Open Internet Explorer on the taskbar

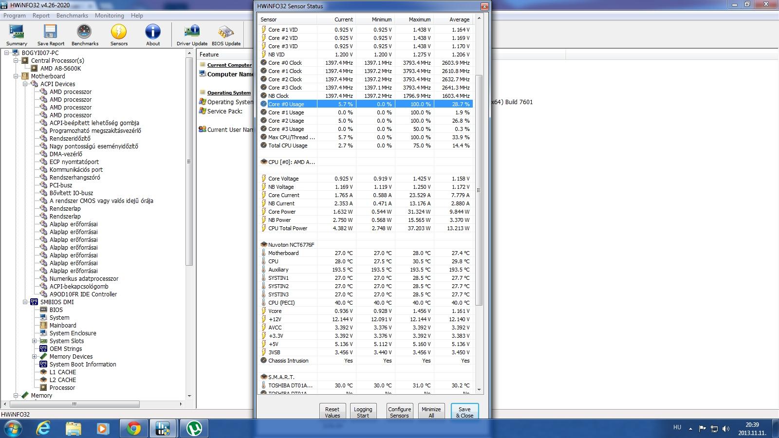[44, 428]
